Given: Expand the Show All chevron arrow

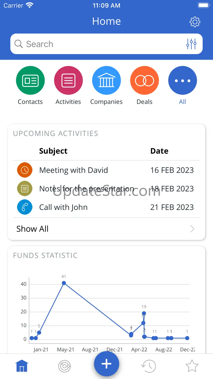Looking at the screenshot, I should point(192,229).
